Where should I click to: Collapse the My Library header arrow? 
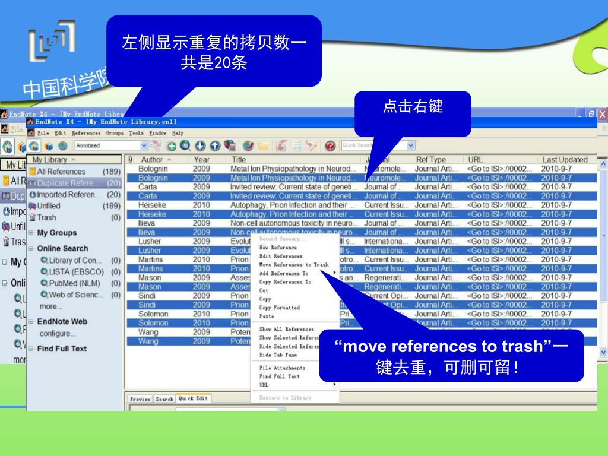pyautogui.click(x=73, y=160)
